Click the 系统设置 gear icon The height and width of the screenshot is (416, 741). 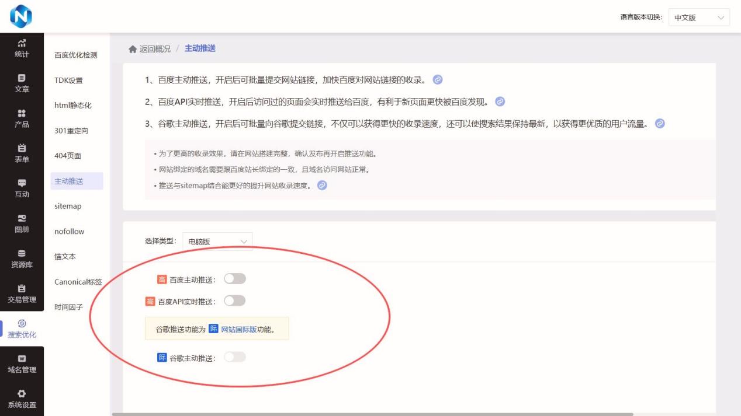(22, 394)
